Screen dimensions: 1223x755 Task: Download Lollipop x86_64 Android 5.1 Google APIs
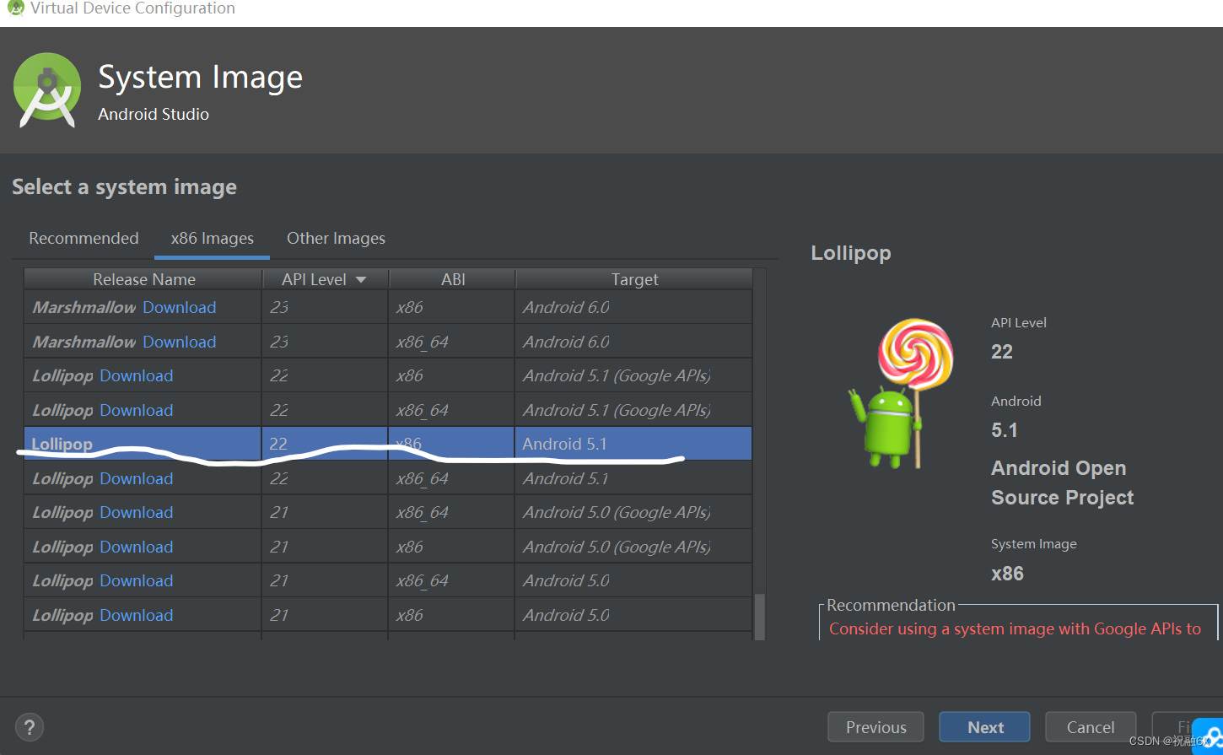[137, 410]
